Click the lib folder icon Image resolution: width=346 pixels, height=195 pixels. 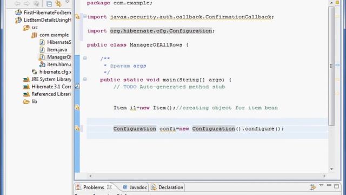pyautogui.click(x=26, y=102)
